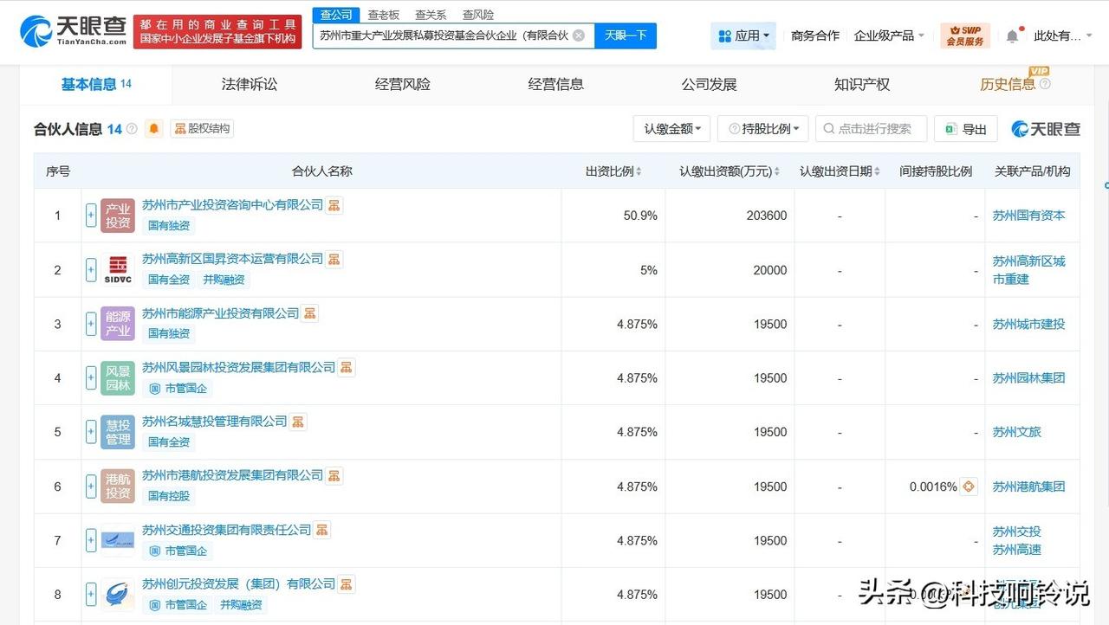
Task: Open the 经营信息 tab
Action: 556,84
